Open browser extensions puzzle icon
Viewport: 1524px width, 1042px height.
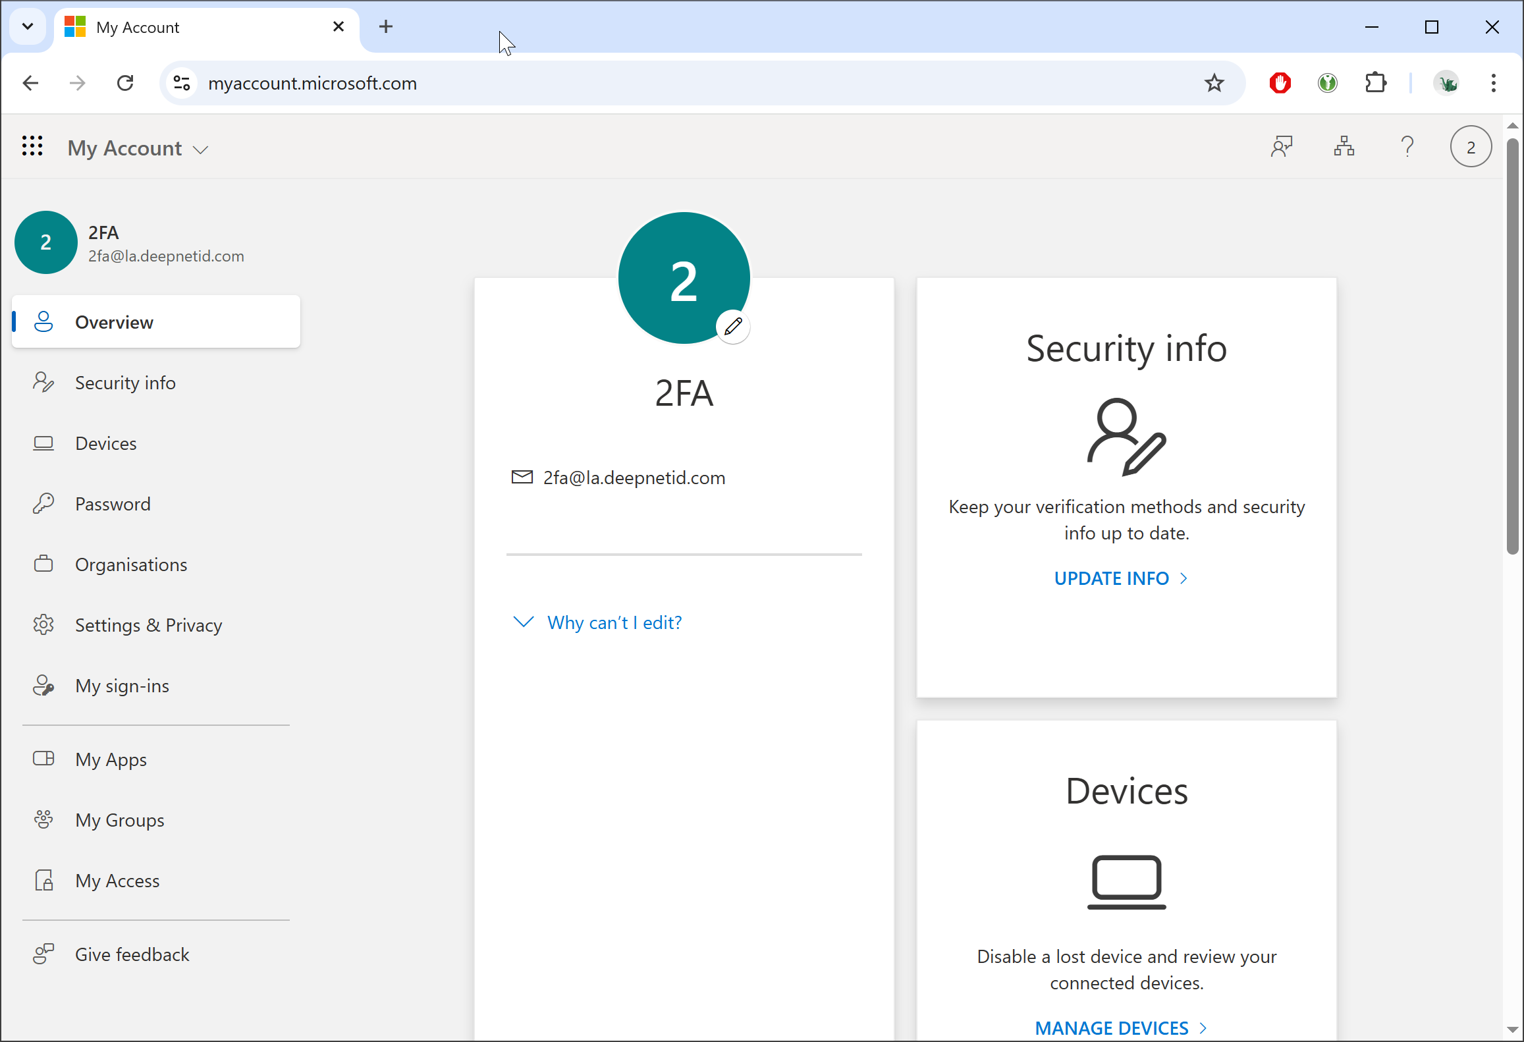(1375, 83)
